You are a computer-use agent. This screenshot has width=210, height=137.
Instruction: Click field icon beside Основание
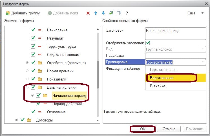[x=40, y=112]
